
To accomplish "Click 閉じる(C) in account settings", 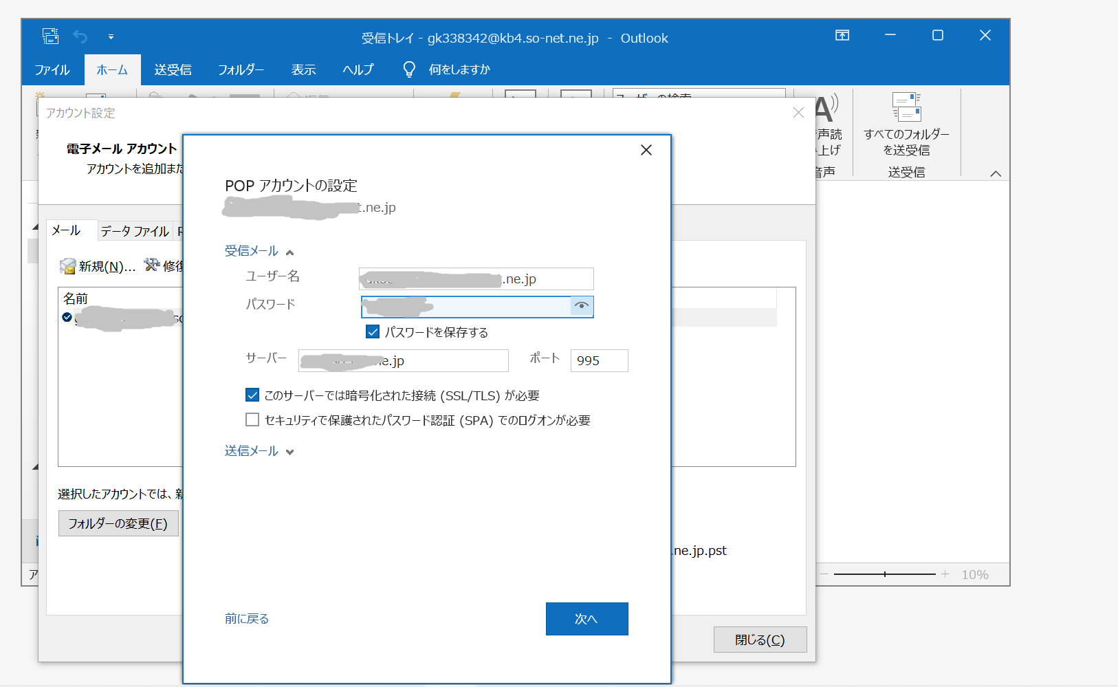I will click(760, 640).
